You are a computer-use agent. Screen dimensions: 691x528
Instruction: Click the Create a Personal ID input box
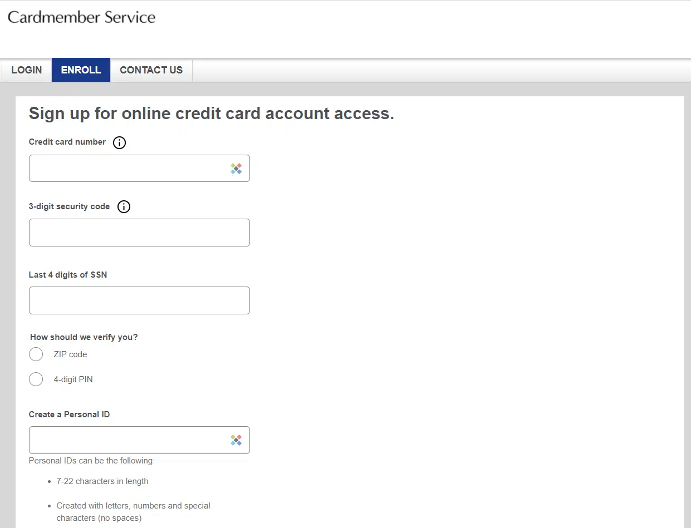(x=128, y=440)
